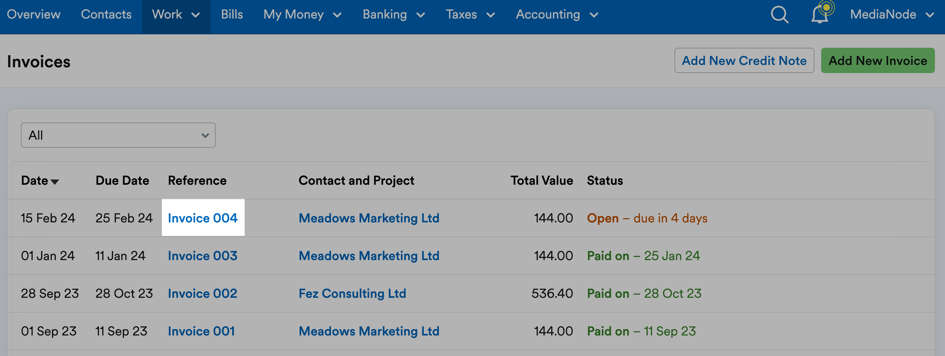This screenshot has height=356, width=945.
Task: Open Invoice 003
Action: point(203,255)
